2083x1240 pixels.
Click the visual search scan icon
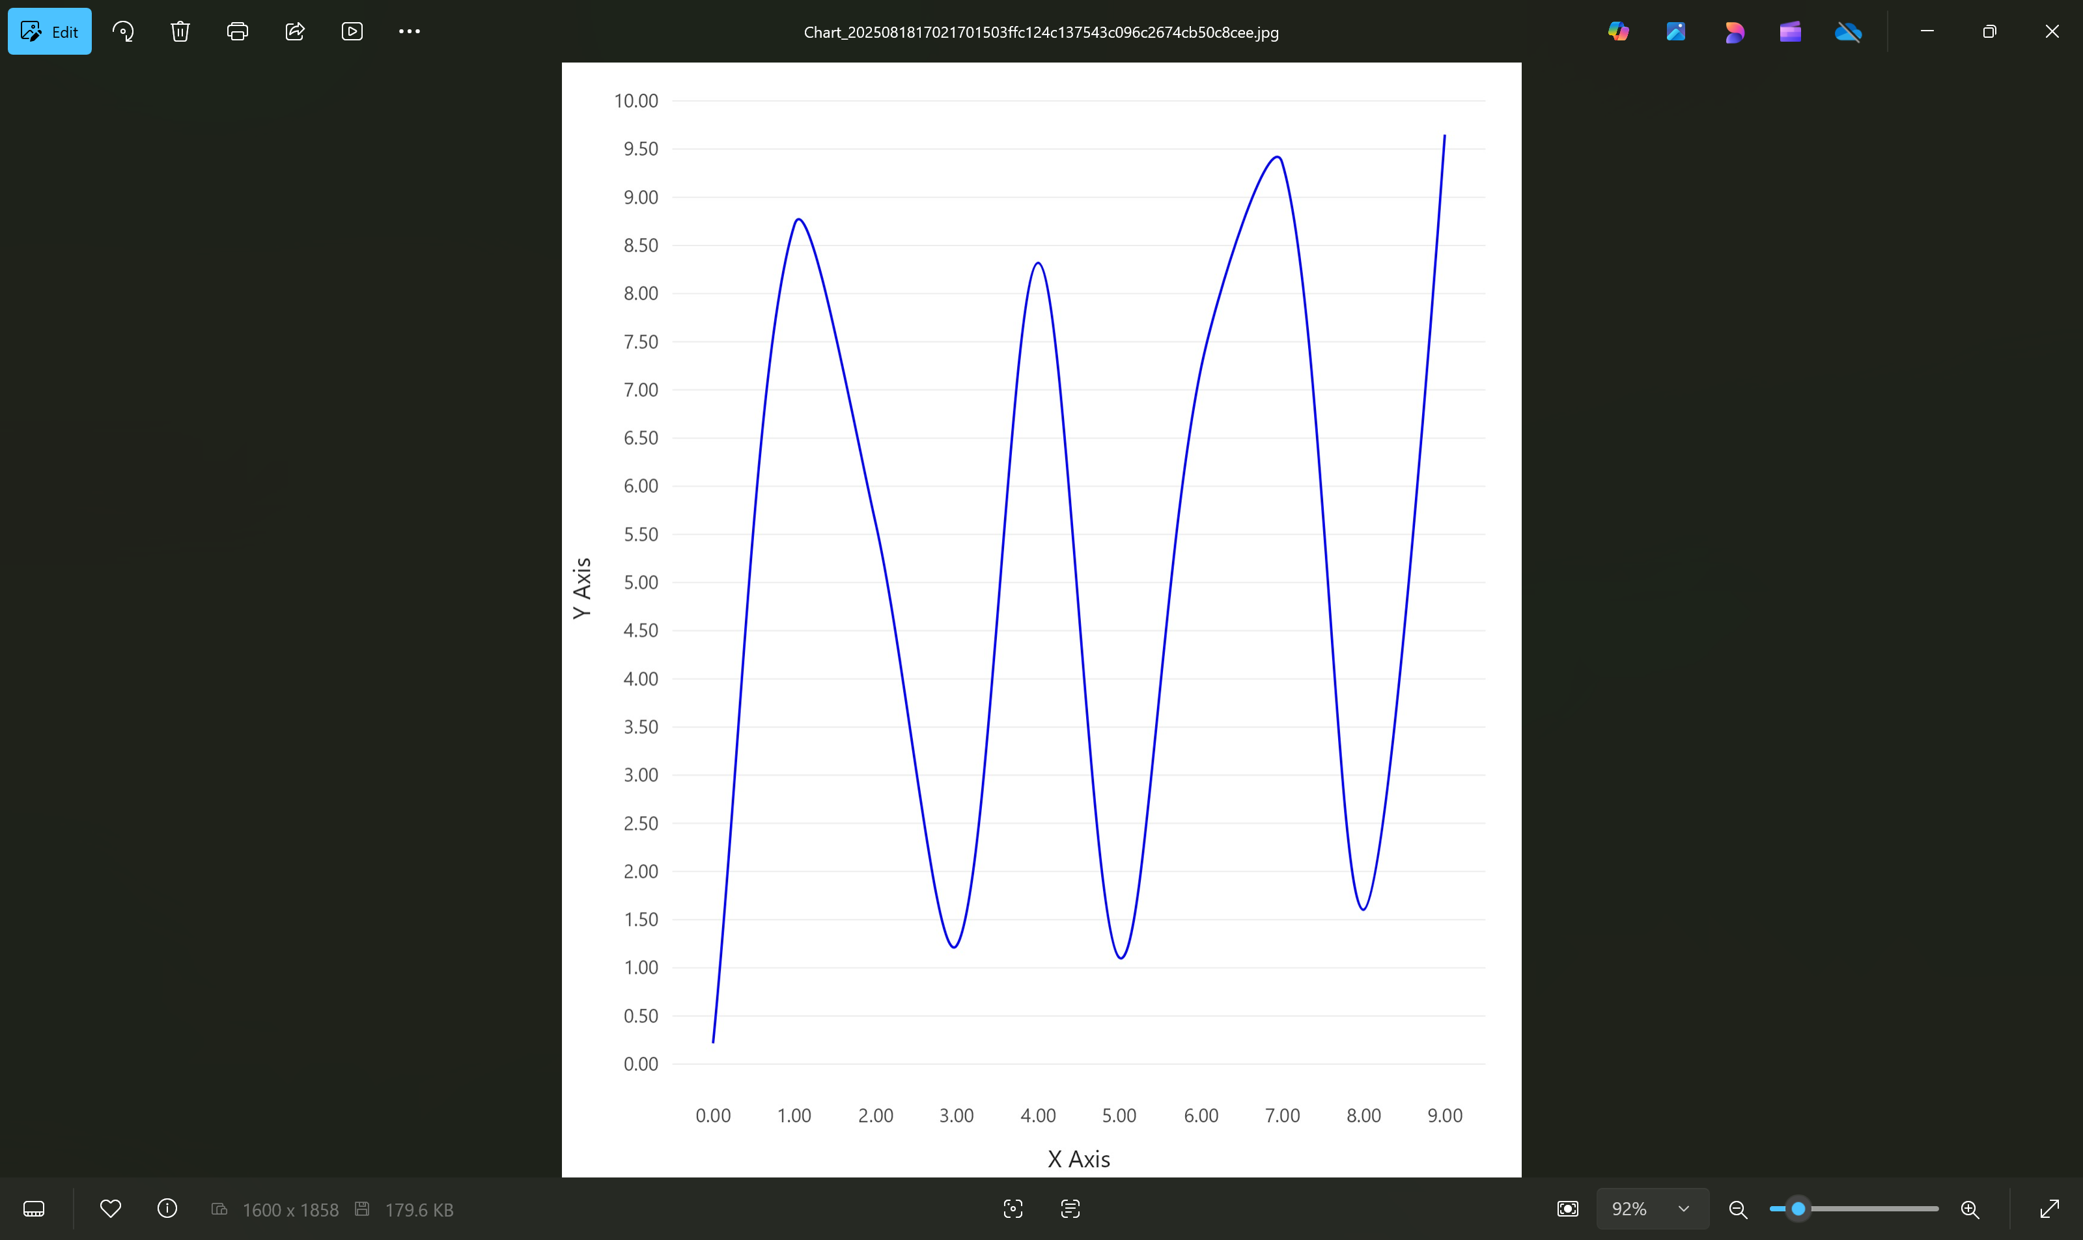pos(1013,1209)
